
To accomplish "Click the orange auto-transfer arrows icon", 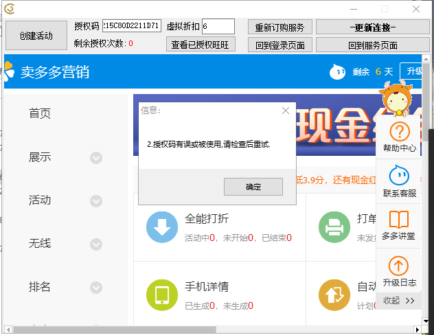I will coord(334,295).
